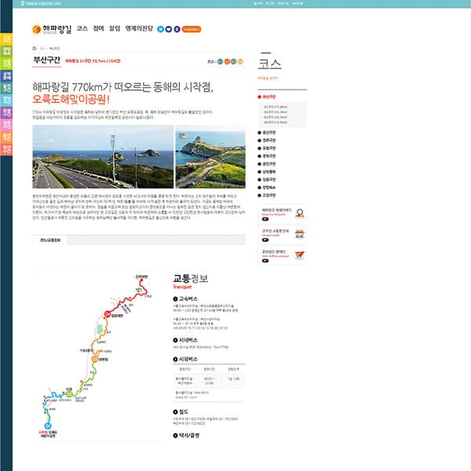The width and height of the screenshot is (471, 471).
Task: Open the 해파랑길 sun logo home link
Action: point(52,29)
